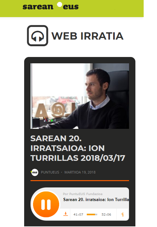Click the headphones Web Irratia icon
The height and width of the screenshot is (227, 157).
(38, 35)
